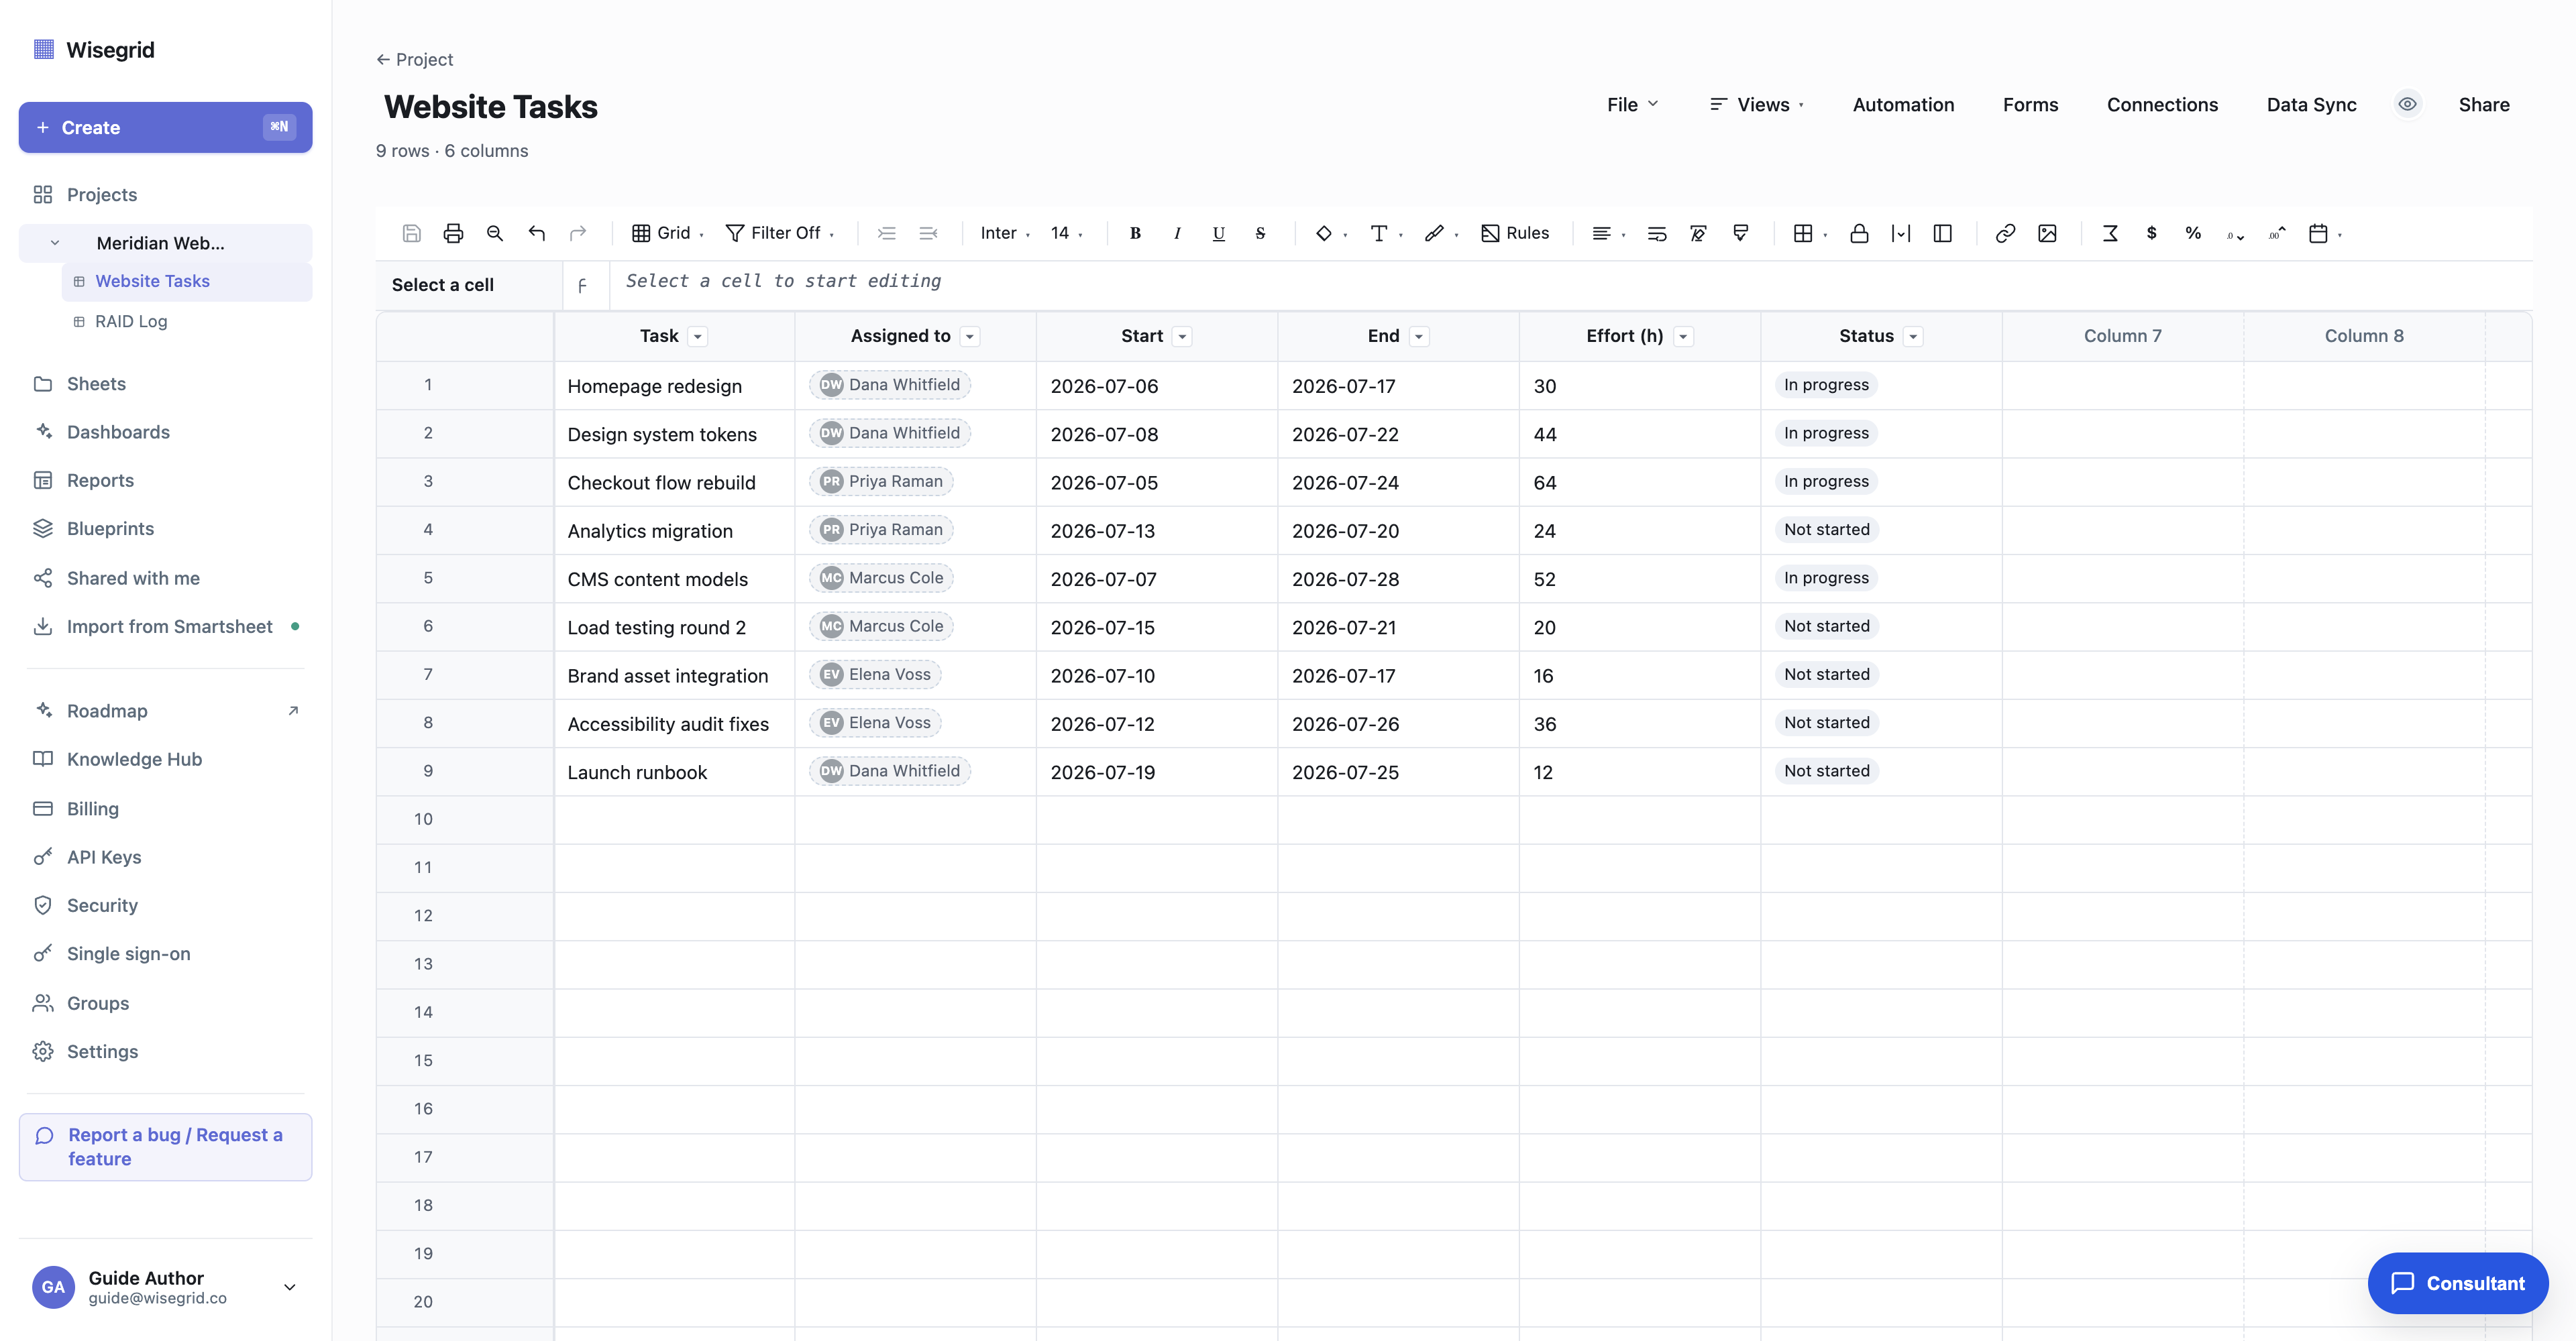Toggle underline formatting
This screenshot has height=1341, width=2576.
coord(1218,233)
